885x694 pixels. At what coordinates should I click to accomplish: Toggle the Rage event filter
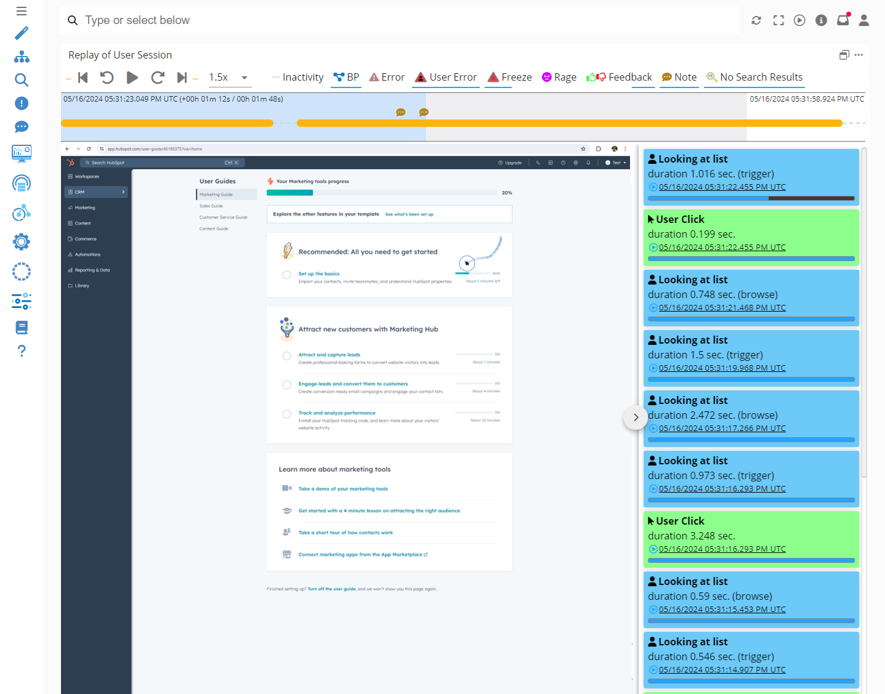point(559,77)
